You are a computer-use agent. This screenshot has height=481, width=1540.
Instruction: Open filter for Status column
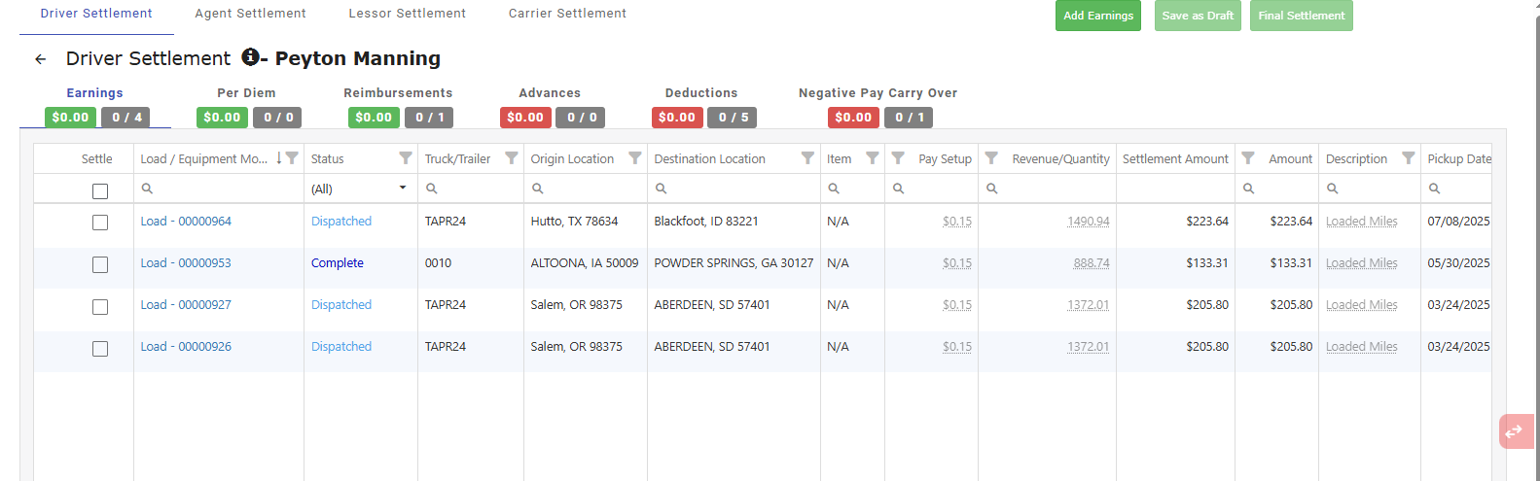tap(406, 158)
